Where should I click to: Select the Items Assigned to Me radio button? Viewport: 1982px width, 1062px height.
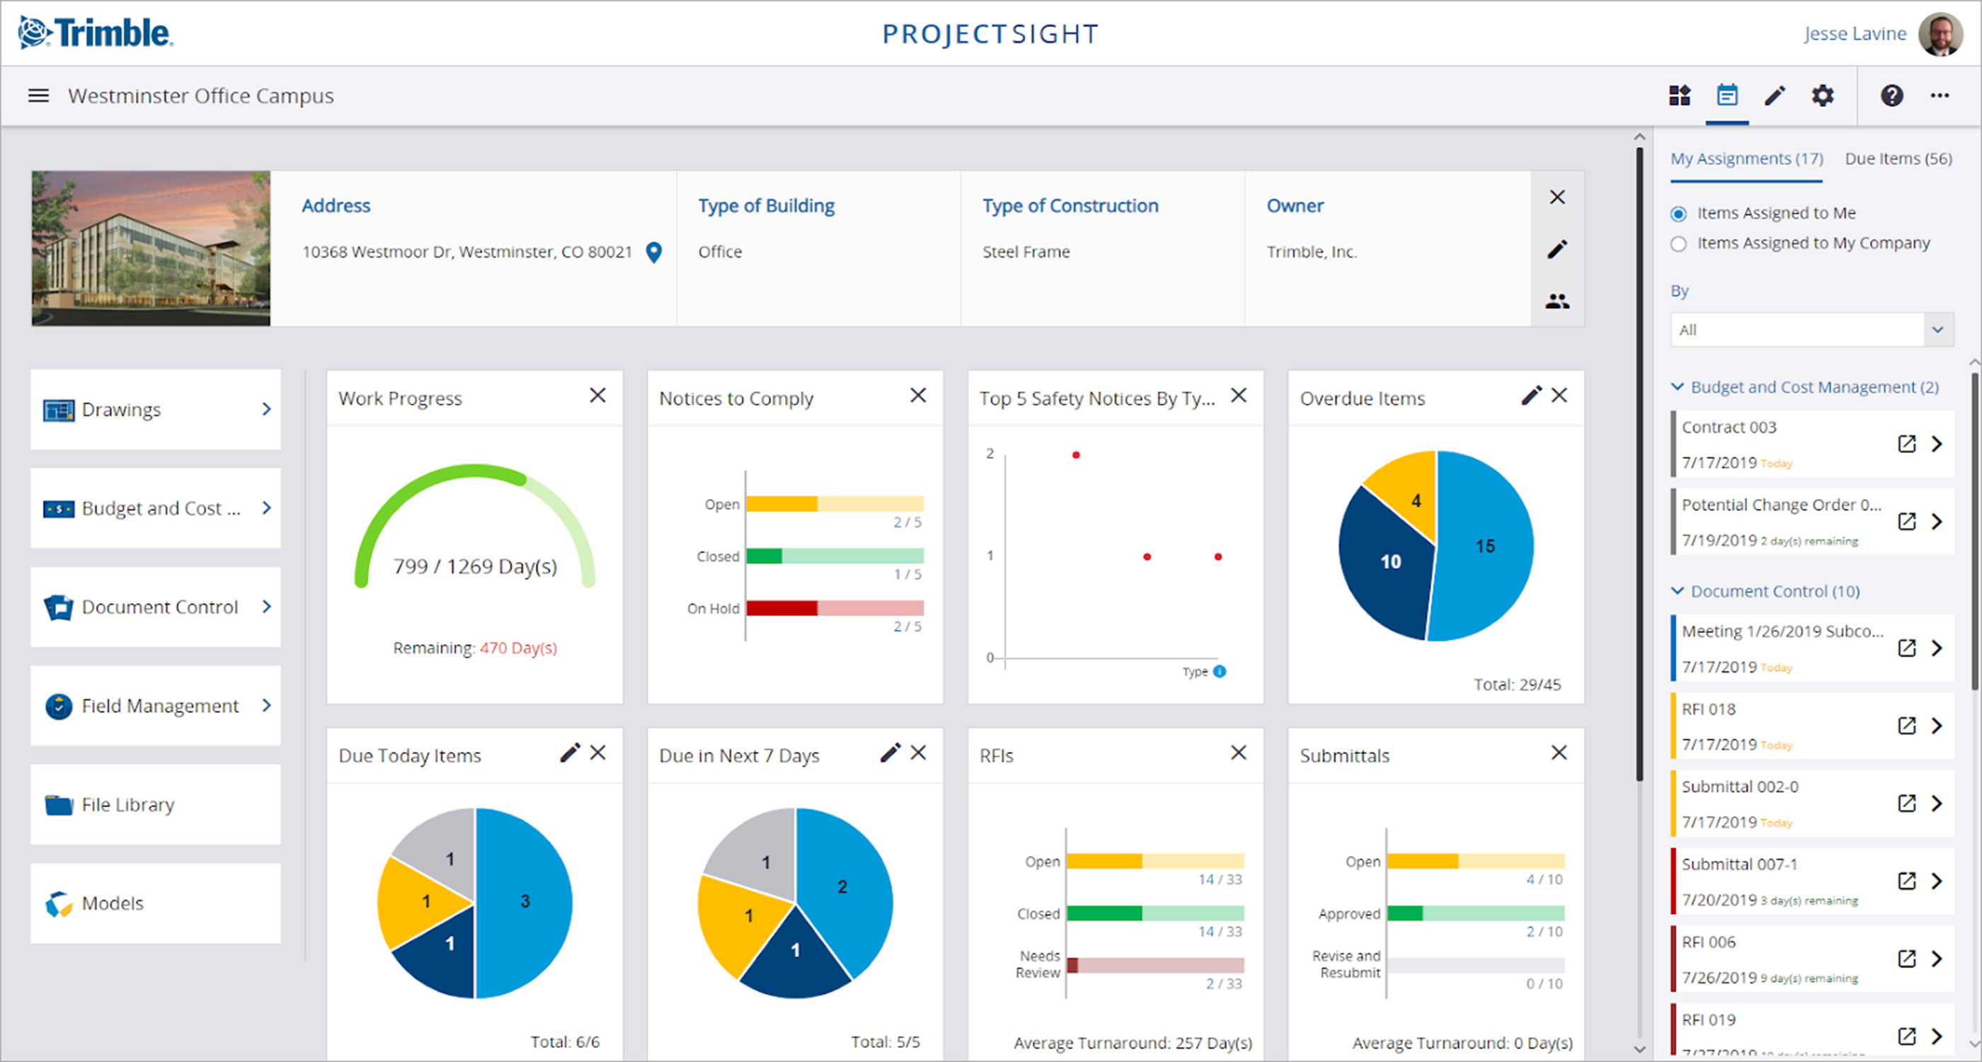click(1678, 213)
